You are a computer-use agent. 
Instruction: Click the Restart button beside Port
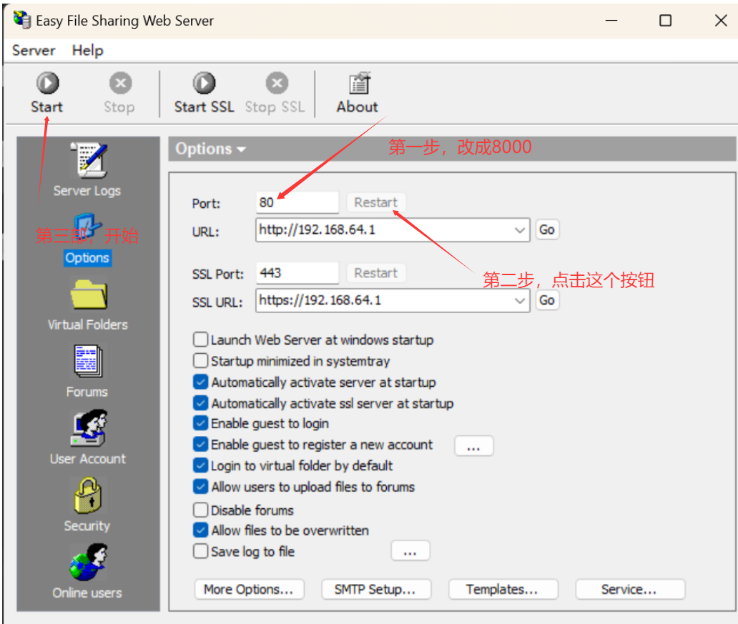pos(375,202)
